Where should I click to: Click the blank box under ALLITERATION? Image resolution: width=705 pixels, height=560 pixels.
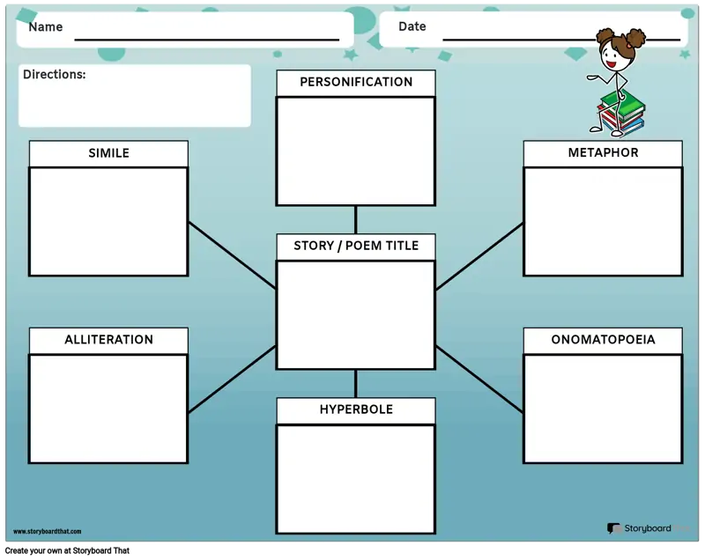(108, 409)
